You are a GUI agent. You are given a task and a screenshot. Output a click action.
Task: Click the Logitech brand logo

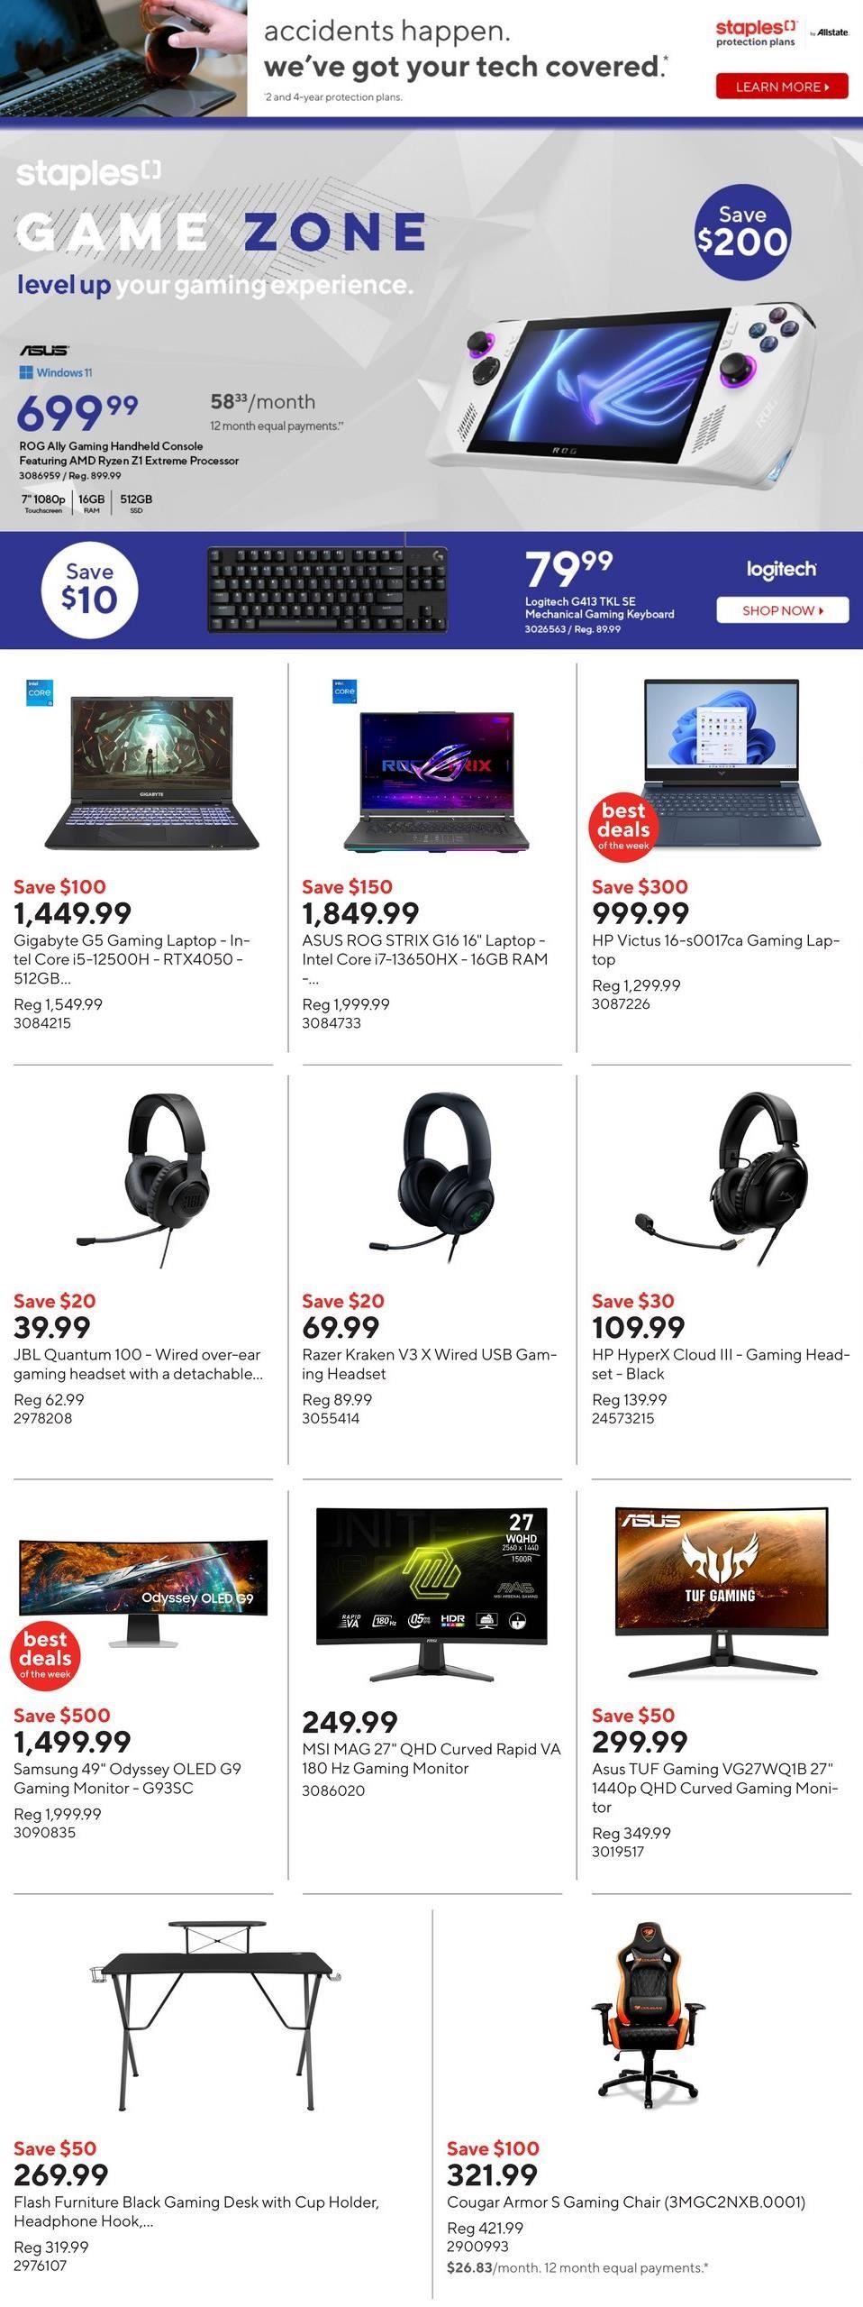tap(781, 569)
